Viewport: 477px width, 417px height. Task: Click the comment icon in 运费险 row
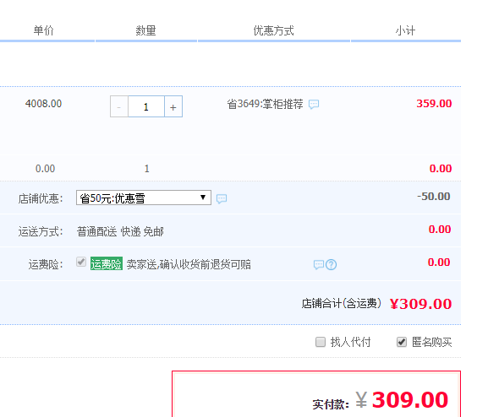319,264
